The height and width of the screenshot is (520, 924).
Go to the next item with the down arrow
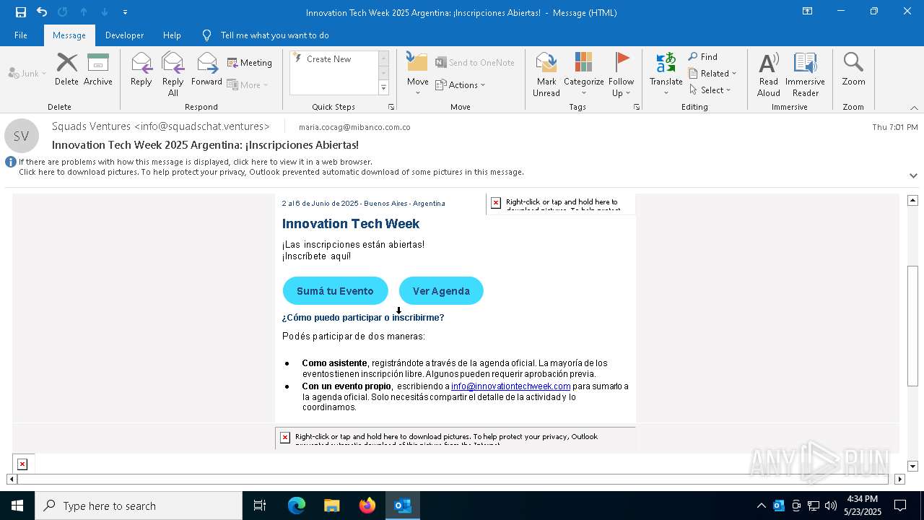(105, 12)
